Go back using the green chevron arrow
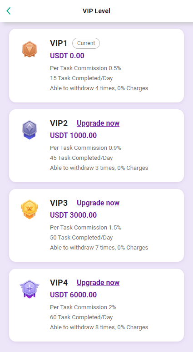The image size is (193, 352). [9, 11]
